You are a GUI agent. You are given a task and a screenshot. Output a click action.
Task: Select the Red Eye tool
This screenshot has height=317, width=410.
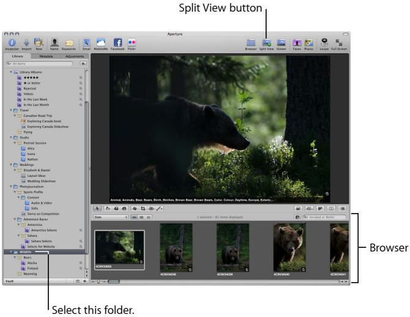[x=151, y=209]
